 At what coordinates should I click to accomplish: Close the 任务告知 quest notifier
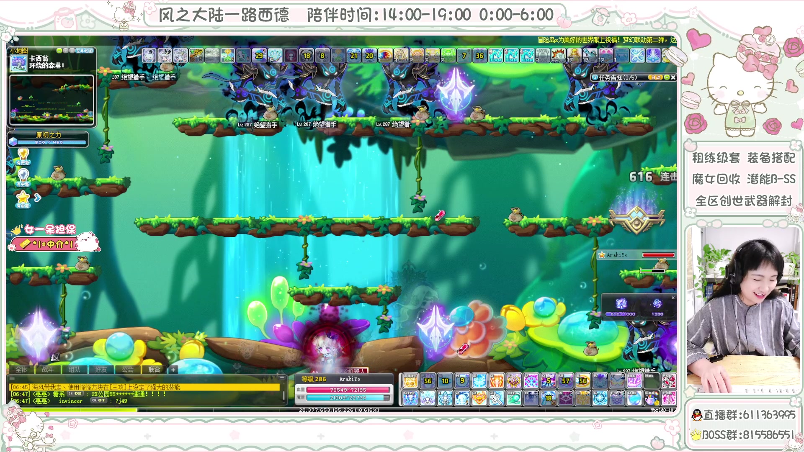coord(673,77)
